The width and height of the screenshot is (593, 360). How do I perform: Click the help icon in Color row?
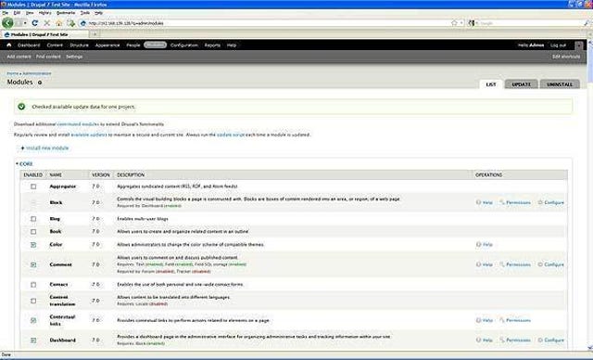coord(478,245)
